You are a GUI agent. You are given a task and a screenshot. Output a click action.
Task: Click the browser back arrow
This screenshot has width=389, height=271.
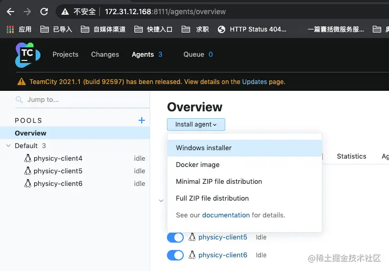tap(10, 12)
